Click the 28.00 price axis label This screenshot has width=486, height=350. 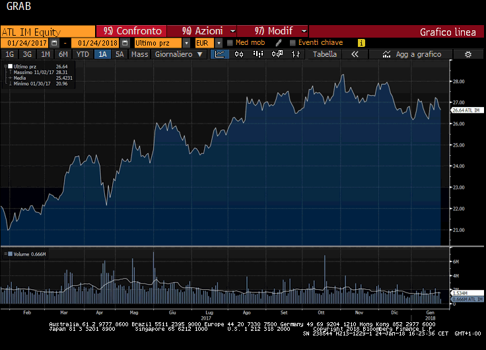(459, 81)
